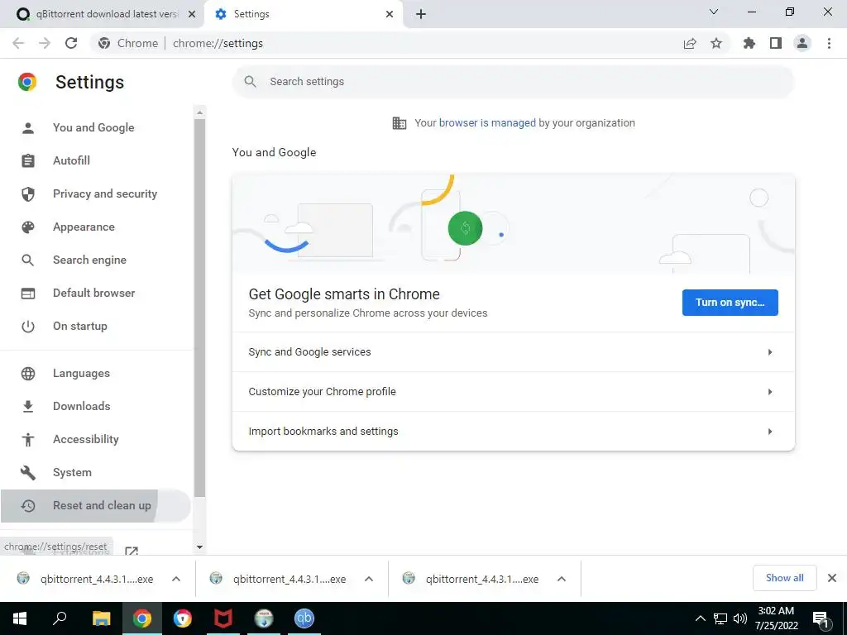Click the Default browser window icon

tap(28, 294)
